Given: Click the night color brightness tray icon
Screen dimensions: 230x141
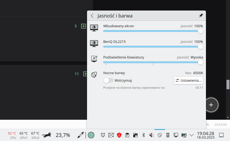Looking at the screenshot, I should [159, 135].
